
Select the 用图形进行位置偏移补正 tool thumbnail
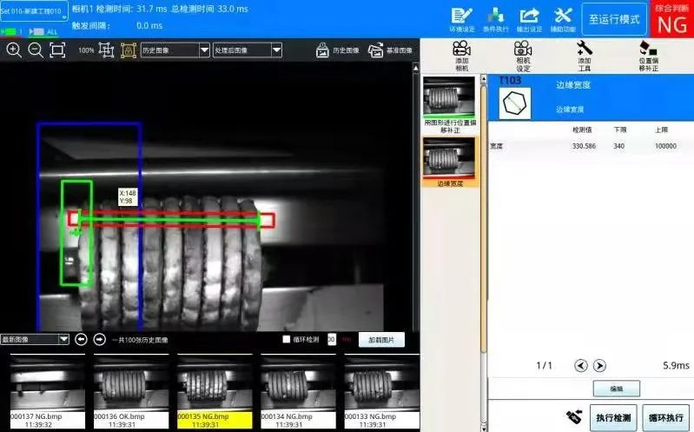(x=449, y=105)
